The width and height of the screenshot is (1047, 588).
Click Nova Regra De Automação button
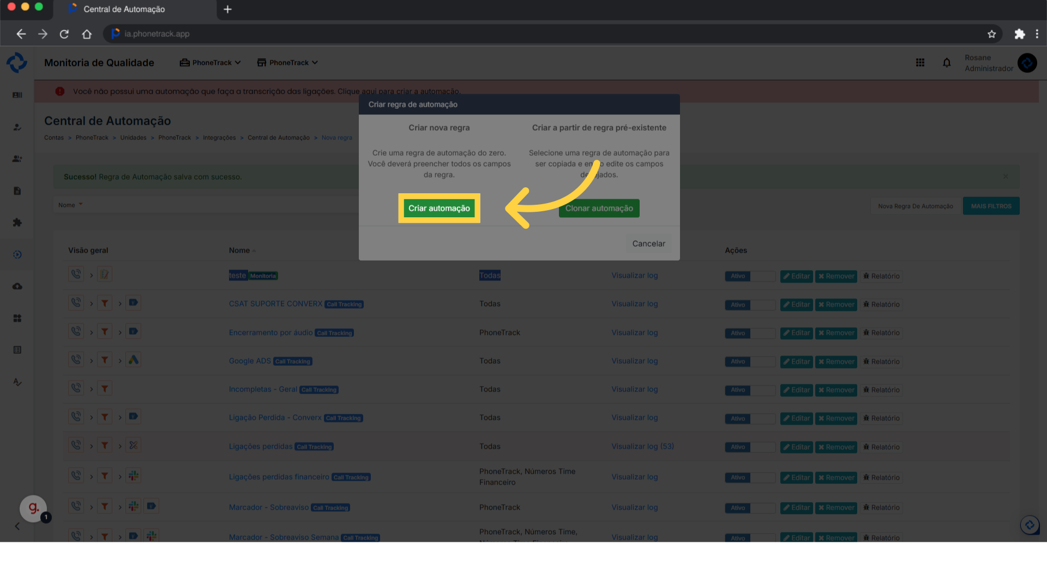(x=915, y=206)
